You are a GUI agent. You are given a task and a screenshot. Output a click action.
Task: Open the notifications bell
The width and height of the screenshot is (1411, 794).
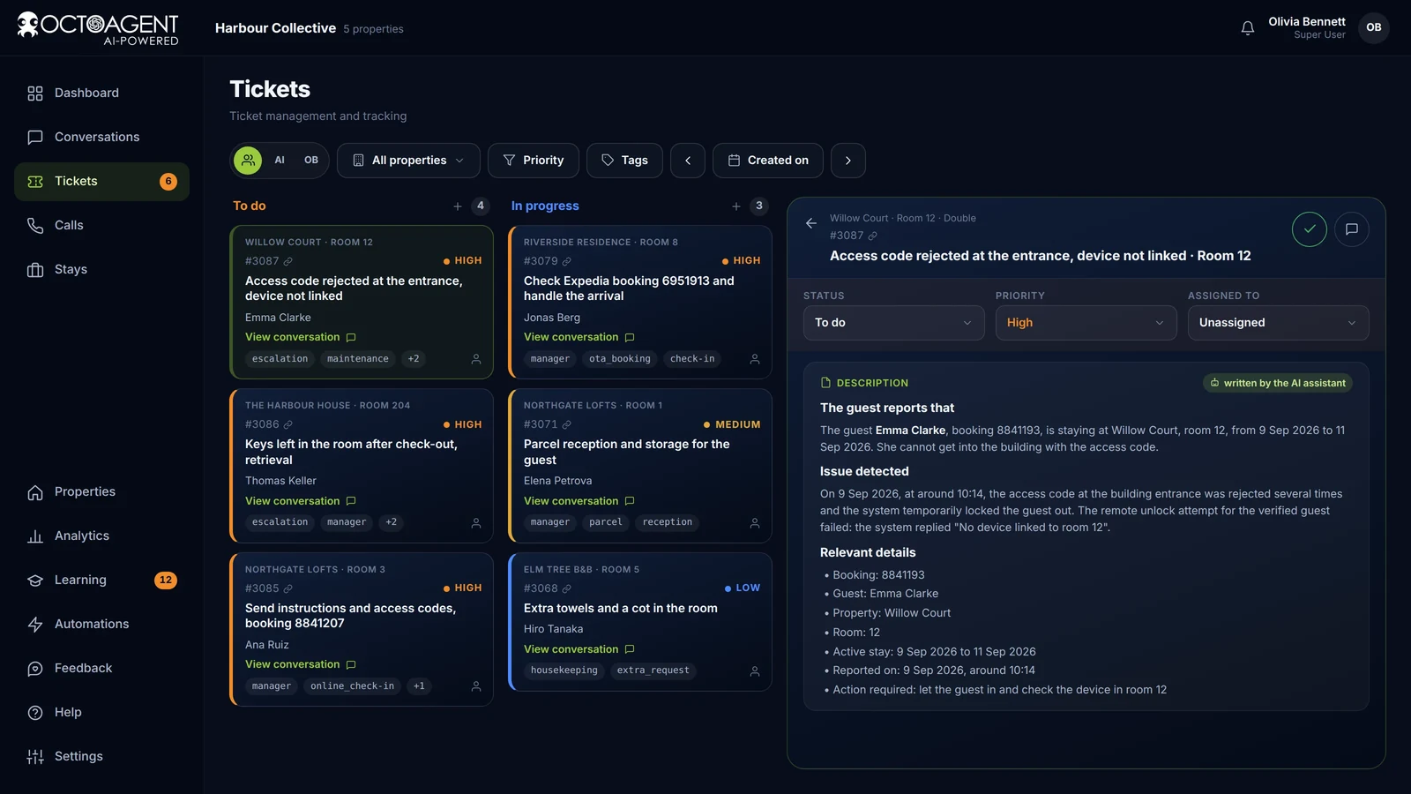(x=1247, y=28)
